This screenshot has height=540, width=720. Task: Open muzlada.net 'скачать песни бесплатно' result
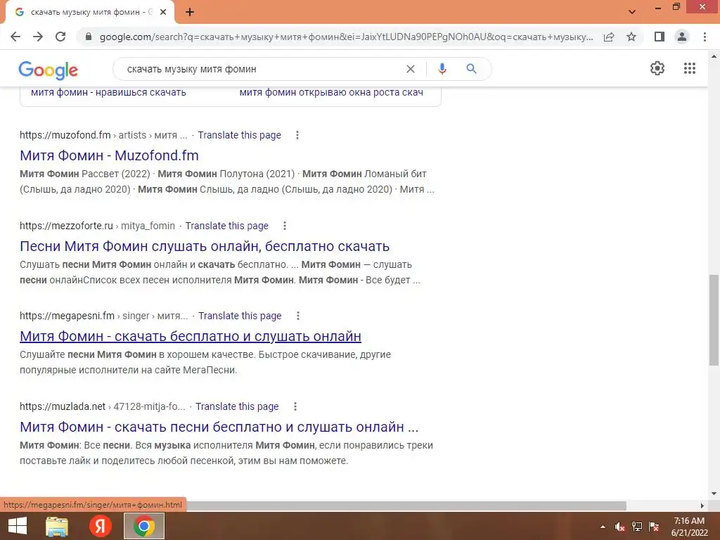219,427
